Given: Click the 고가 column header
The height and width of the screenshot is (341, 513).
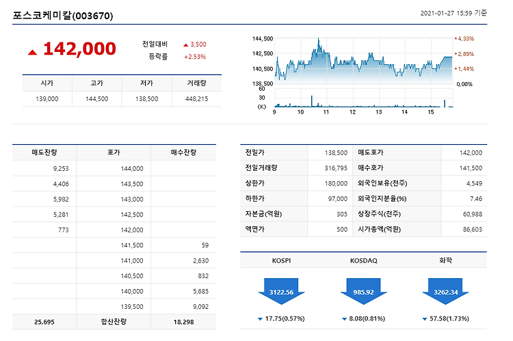Looking at the screenshot, I should (x=97, y=83).
